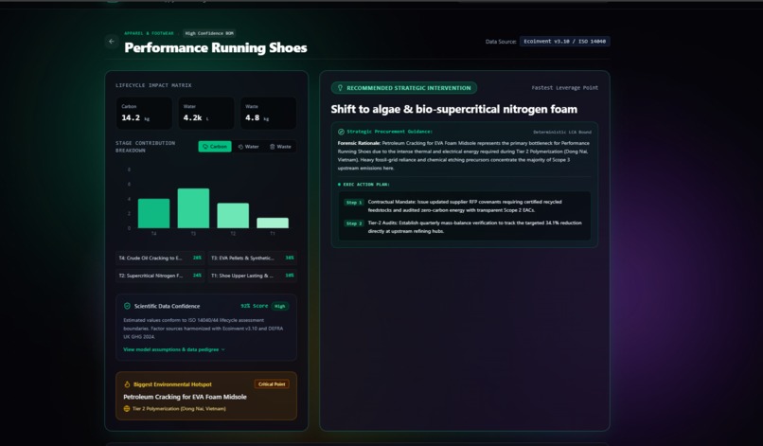Click the Tier 2 Polymerization (Dong Nai, Vietnam) text
763x446 pixels.
coord(179,409)
